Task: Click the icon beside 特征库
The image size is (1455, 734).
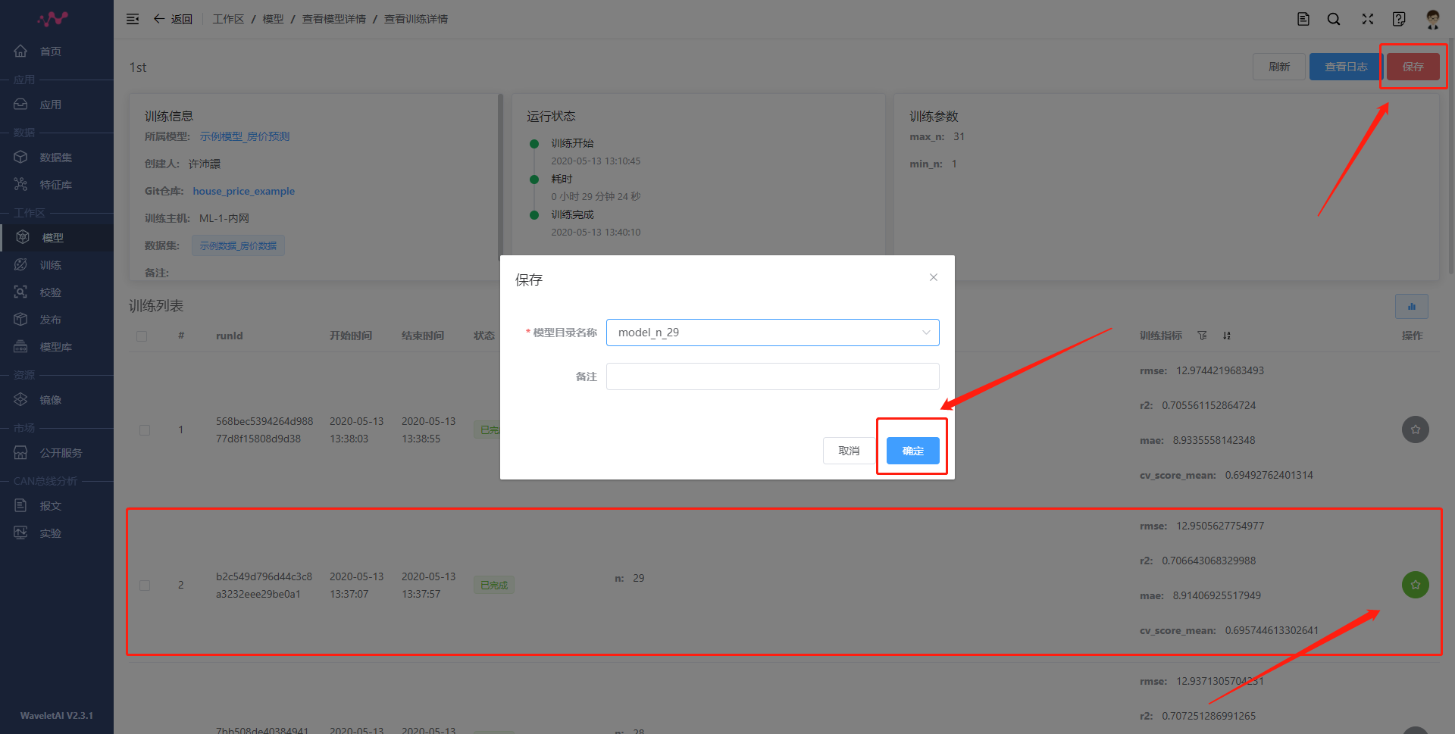Action: (x=21, y=185)
